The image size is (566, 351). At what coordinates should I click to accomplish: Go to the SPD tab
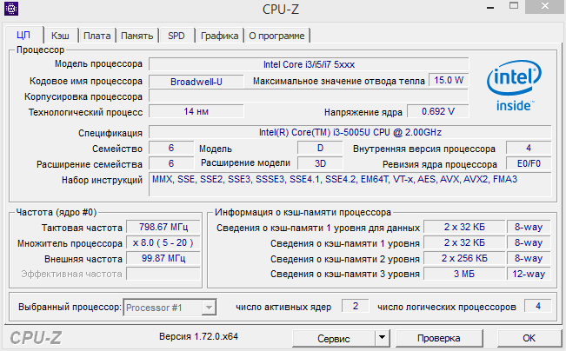(176, 36)
